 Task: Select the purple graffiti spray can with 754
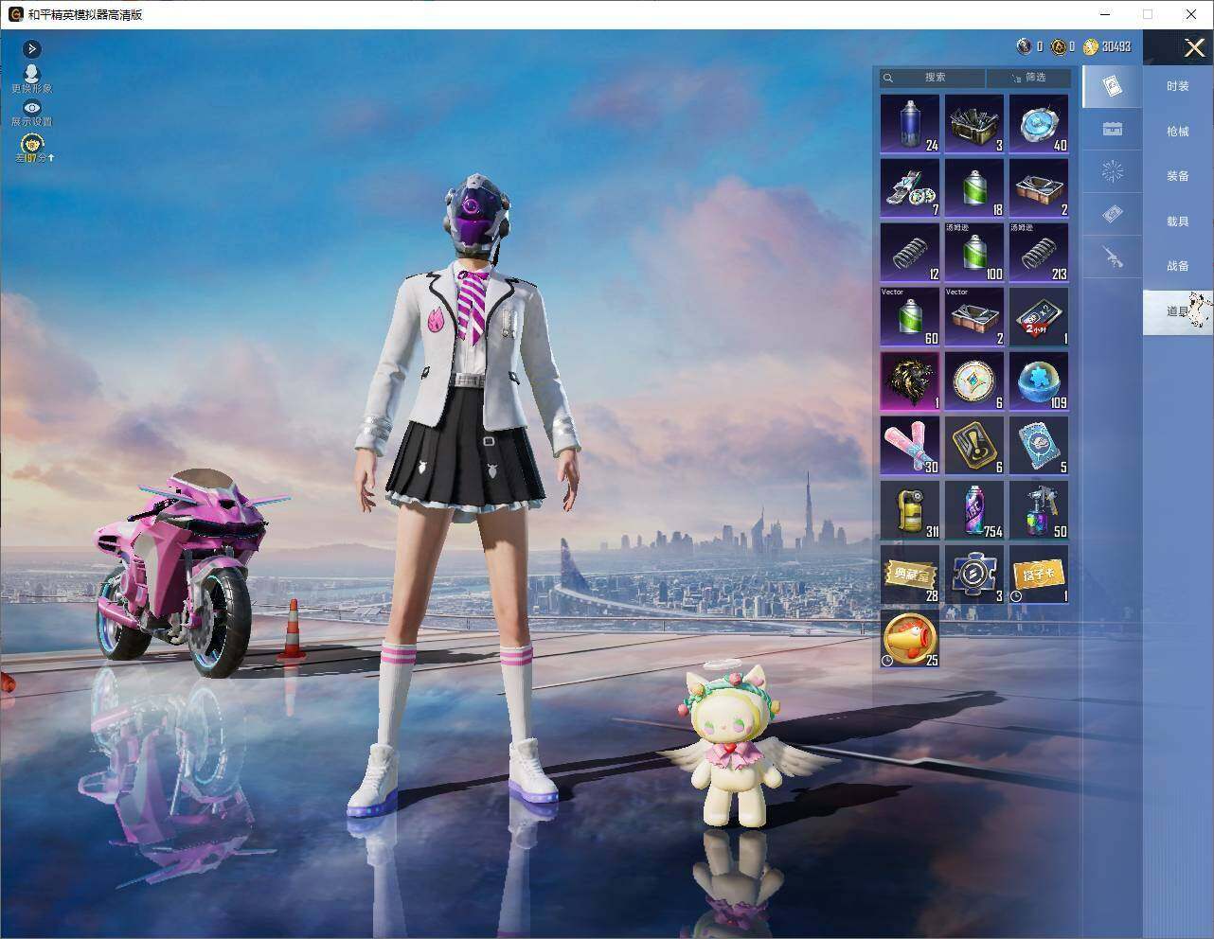coord(974,509)
